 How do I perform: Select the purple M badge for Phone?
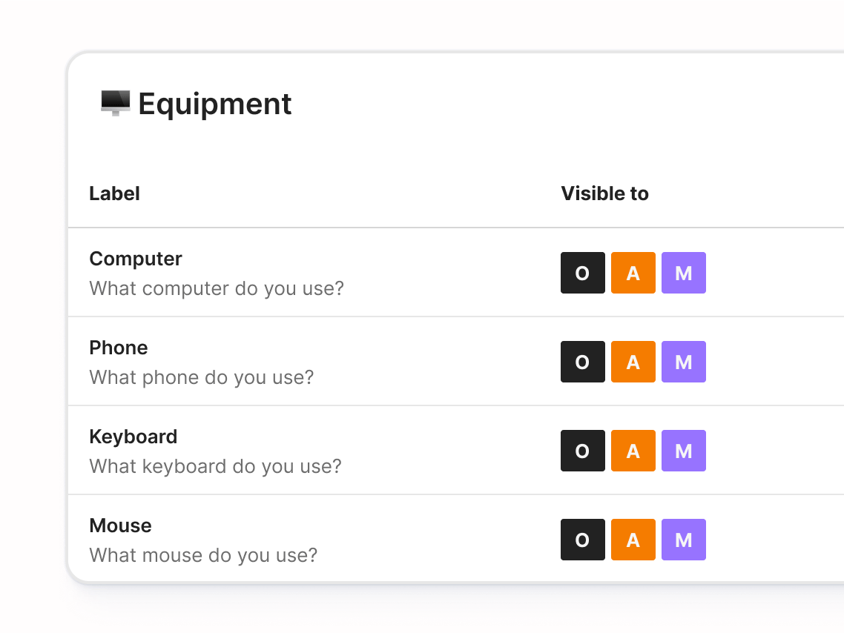pyautogui.click(x=683, y=362)
